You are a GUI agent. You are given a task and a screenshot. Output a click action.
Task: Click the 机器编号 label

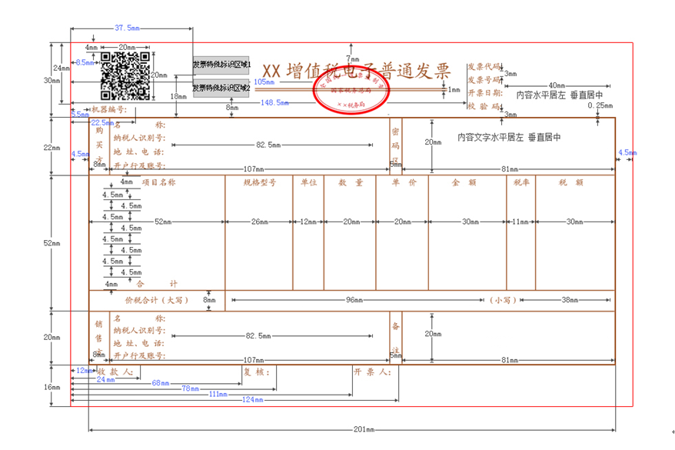tap(109, 109)
